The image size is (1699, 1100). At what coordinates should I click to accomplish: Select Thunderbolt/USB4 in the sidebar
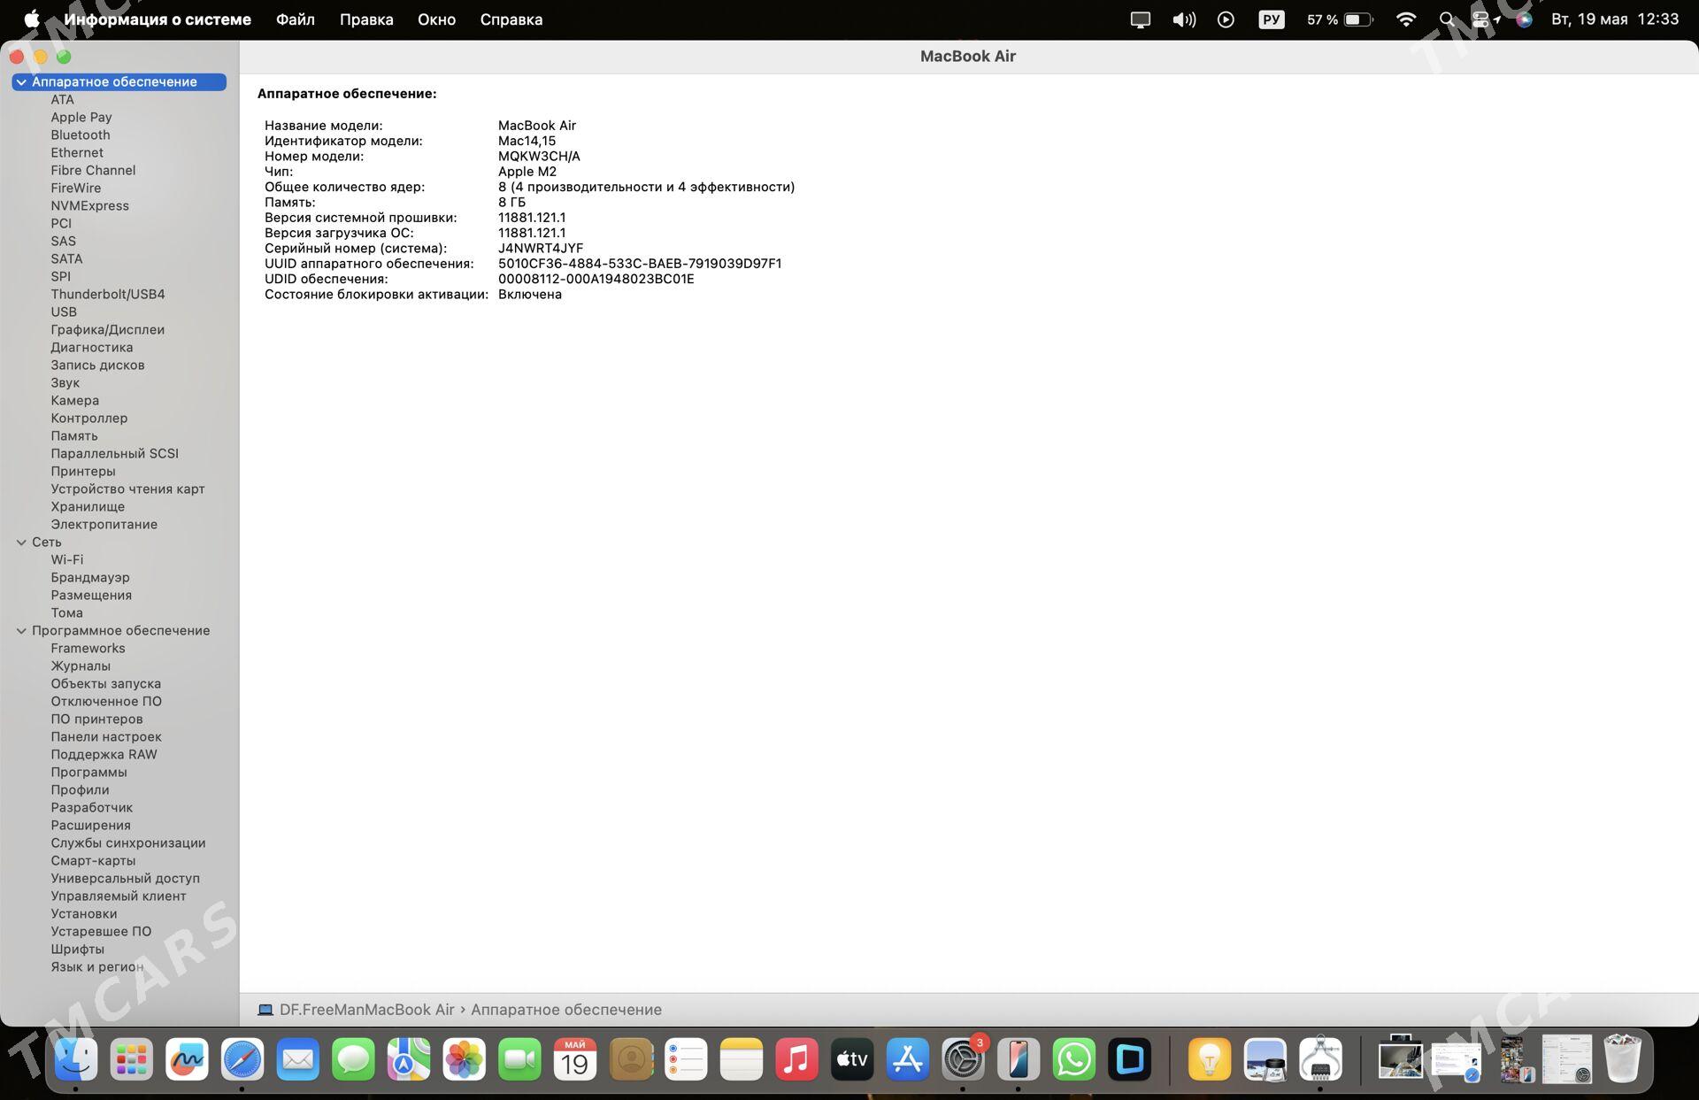pyautogui.click(x=108, y=295)
